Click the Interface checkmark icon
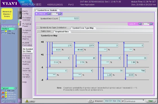This screenshot has height=104, width=158. pos(16,29)
